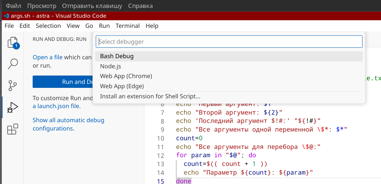This screenshot has width=381, height=184.
Task: Open the File menu in VS Code
Action: (x=9, y=26)
